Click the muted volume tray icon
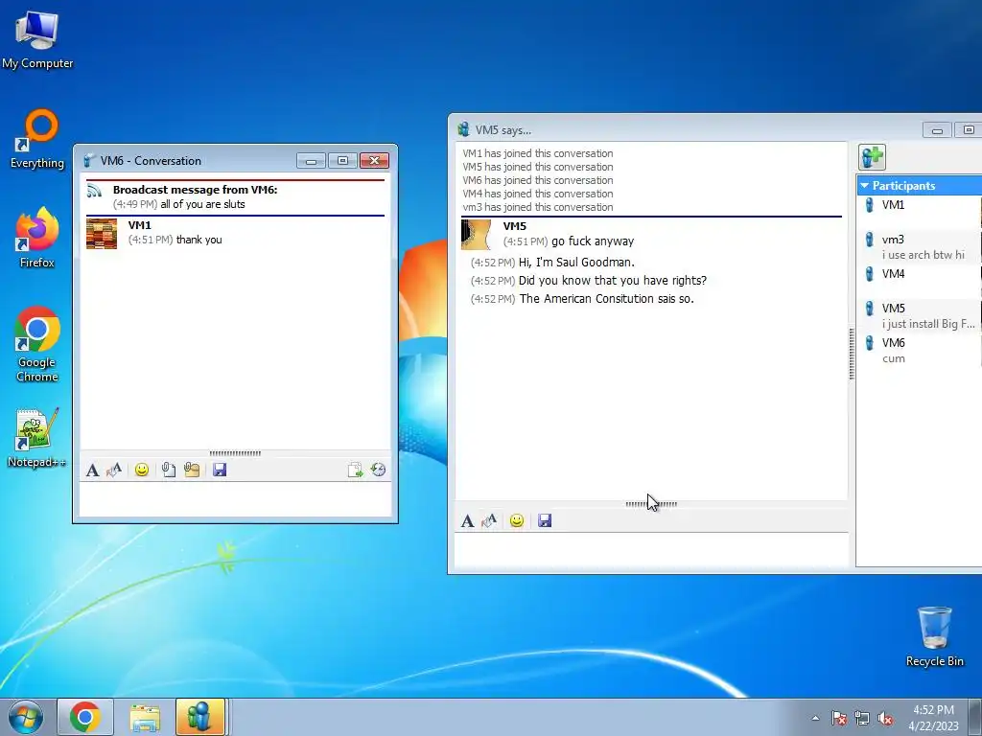Image resolution: width=982 pixels, height=736 pixels. click(885, 719)
